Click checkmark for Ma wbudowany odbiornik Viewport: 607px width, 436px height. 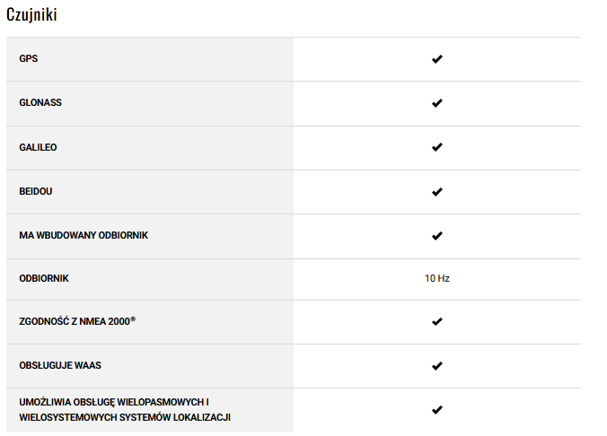tap(437, 236)
